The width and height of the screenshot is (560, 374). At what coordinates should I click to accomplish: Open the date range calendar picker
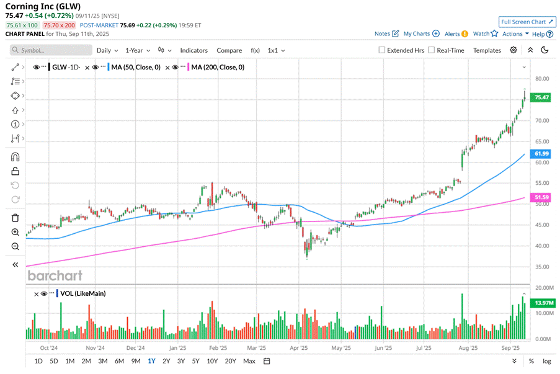click(267, 361)
